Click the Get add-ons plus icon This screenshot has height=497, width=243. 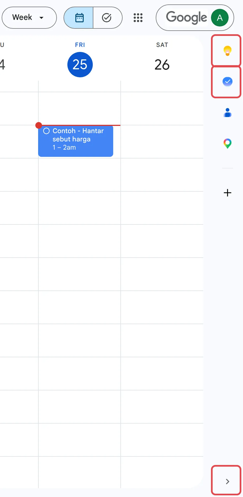click(227, 193)
